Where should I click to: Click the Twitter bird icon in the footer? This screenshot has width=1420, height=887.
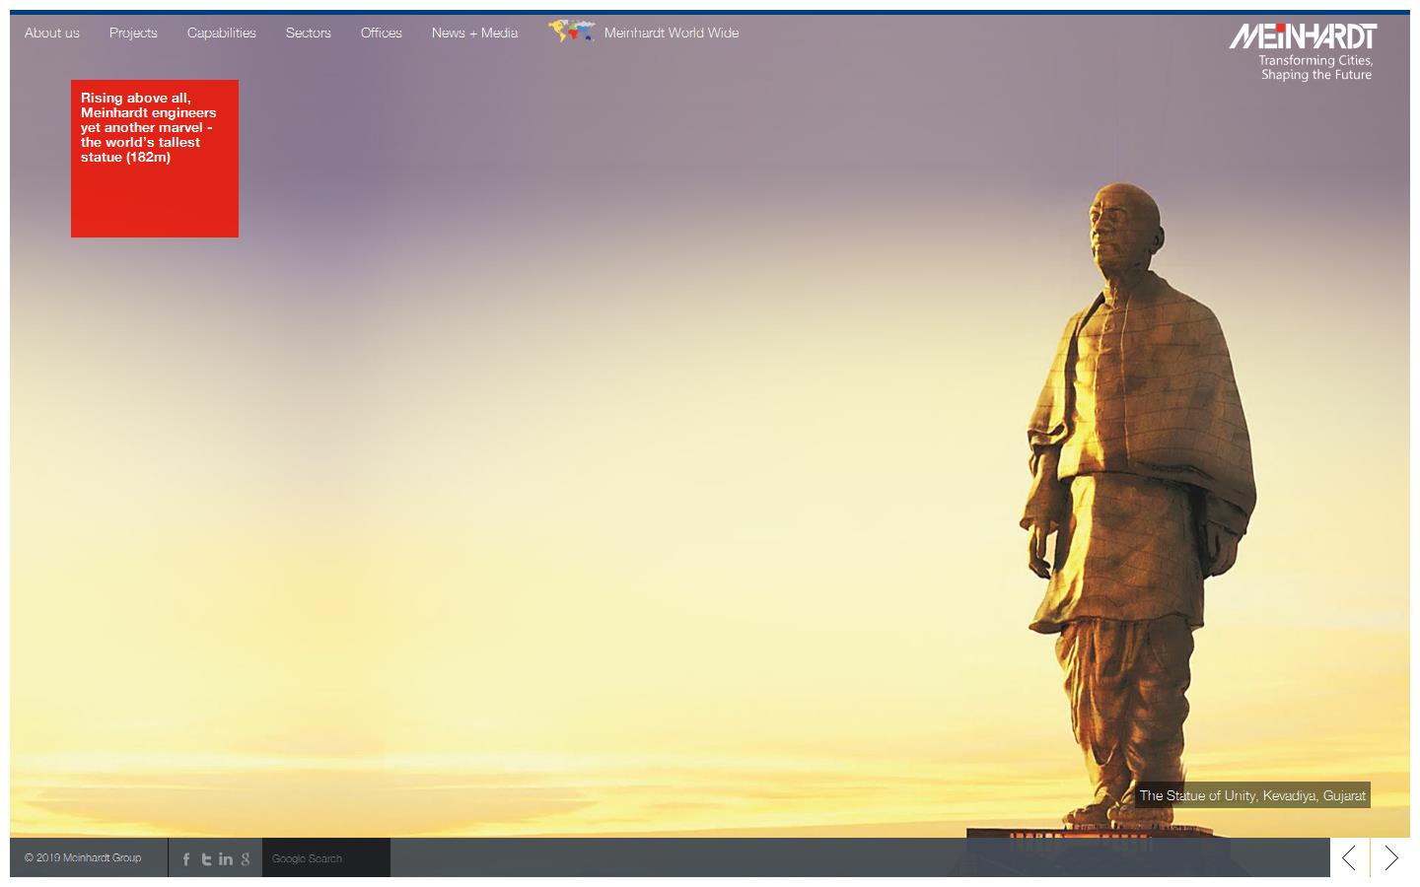[x=206, y=858]
